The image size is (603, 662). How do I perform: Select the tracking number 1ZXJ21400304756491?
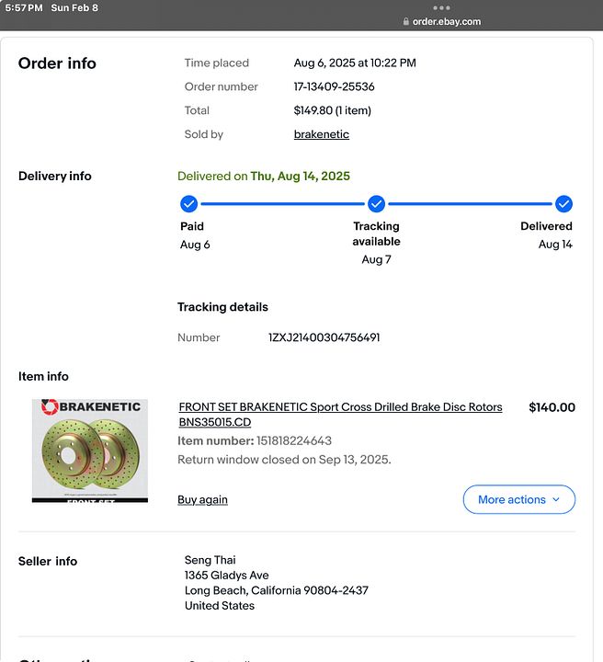[324, 337]
